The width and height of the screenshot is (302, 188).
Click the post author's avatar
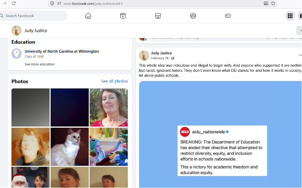pyautogui.click(x=144, y=56)
